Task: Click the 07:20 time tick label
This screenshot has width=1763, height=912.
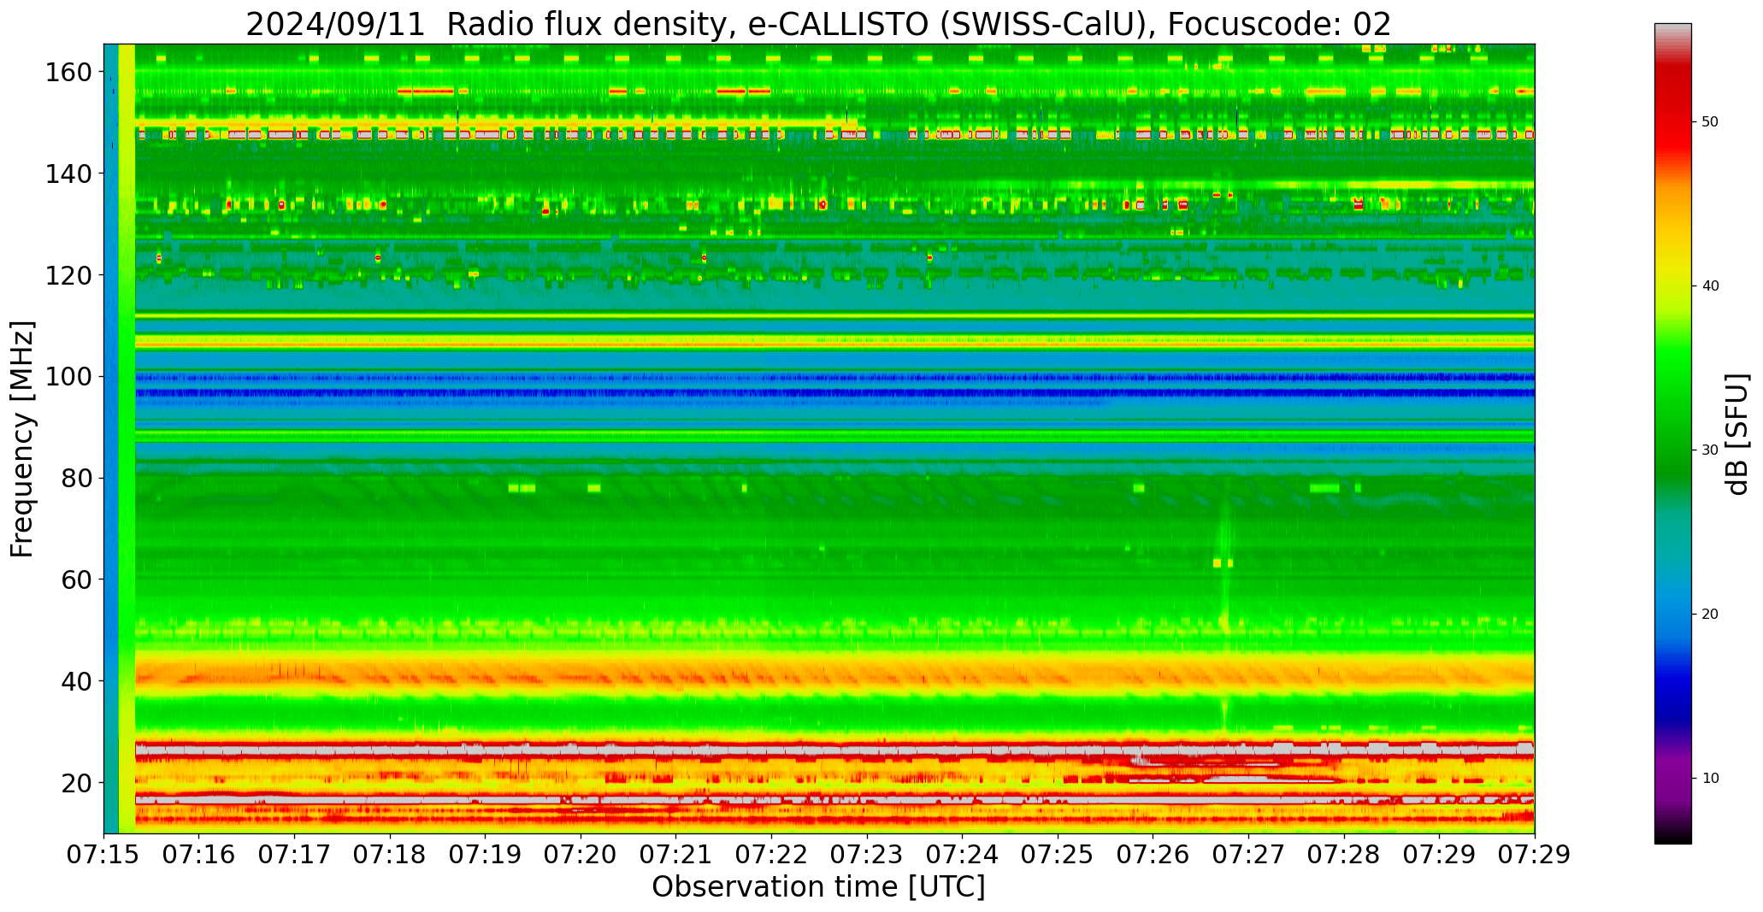Action: (x=581, y=854)
